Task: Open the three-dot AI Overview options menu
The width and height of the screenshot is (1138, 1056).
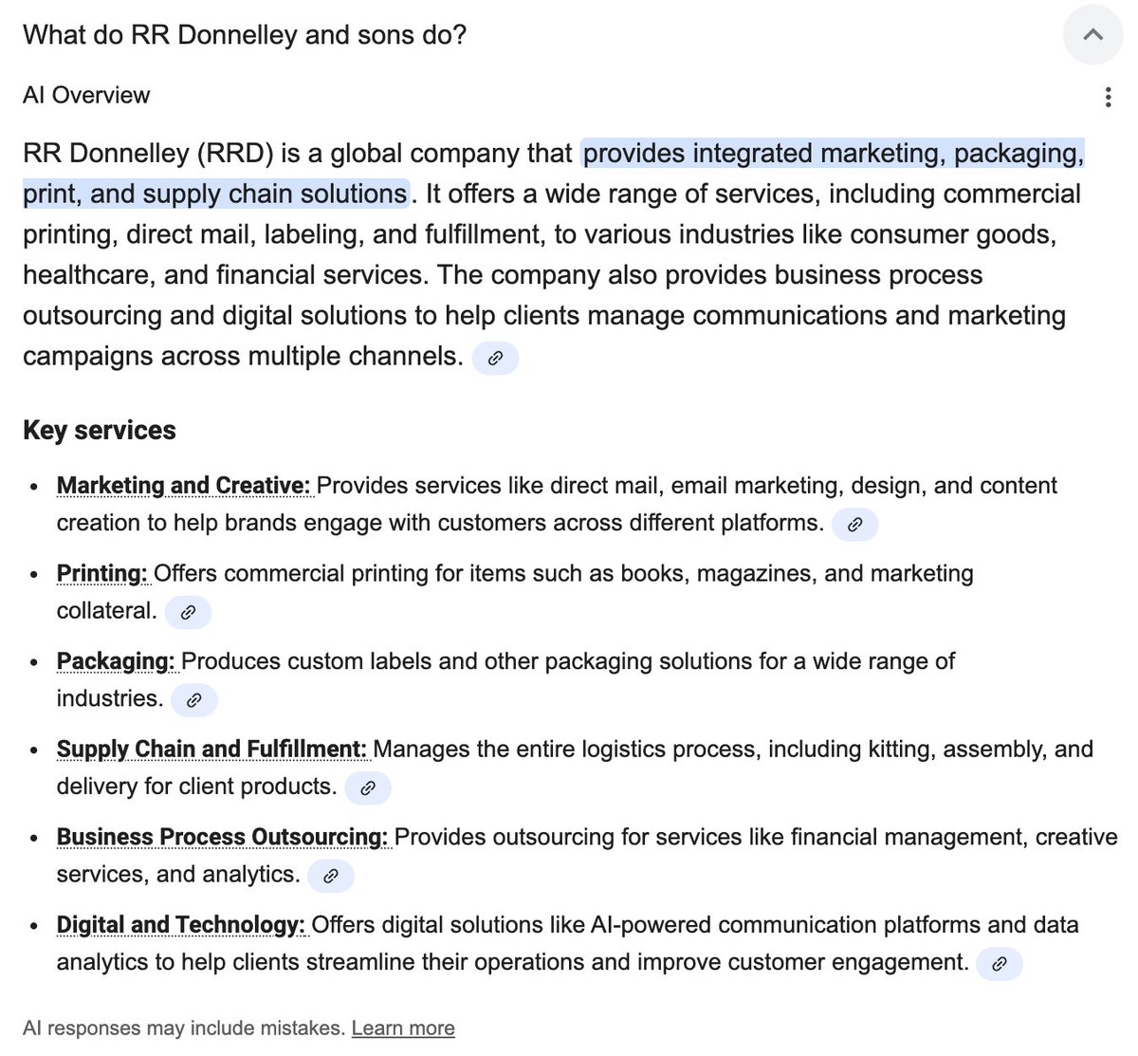Action: pos(1108,97)
